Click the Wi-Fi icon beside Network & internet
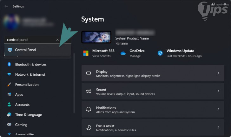Image resolution: width=231 pixels, height=137 pixels. (9, 74)
